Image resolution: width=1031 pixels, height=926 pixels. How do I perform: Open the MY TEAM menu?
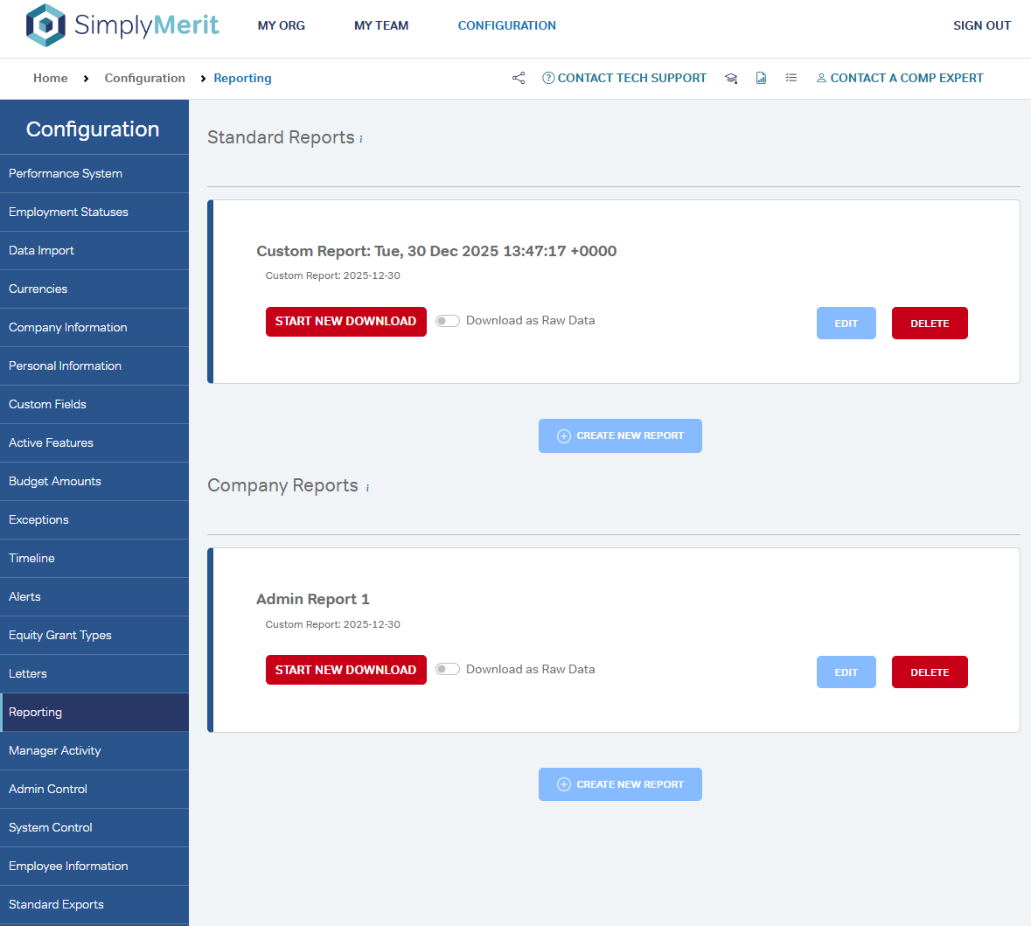381,25
